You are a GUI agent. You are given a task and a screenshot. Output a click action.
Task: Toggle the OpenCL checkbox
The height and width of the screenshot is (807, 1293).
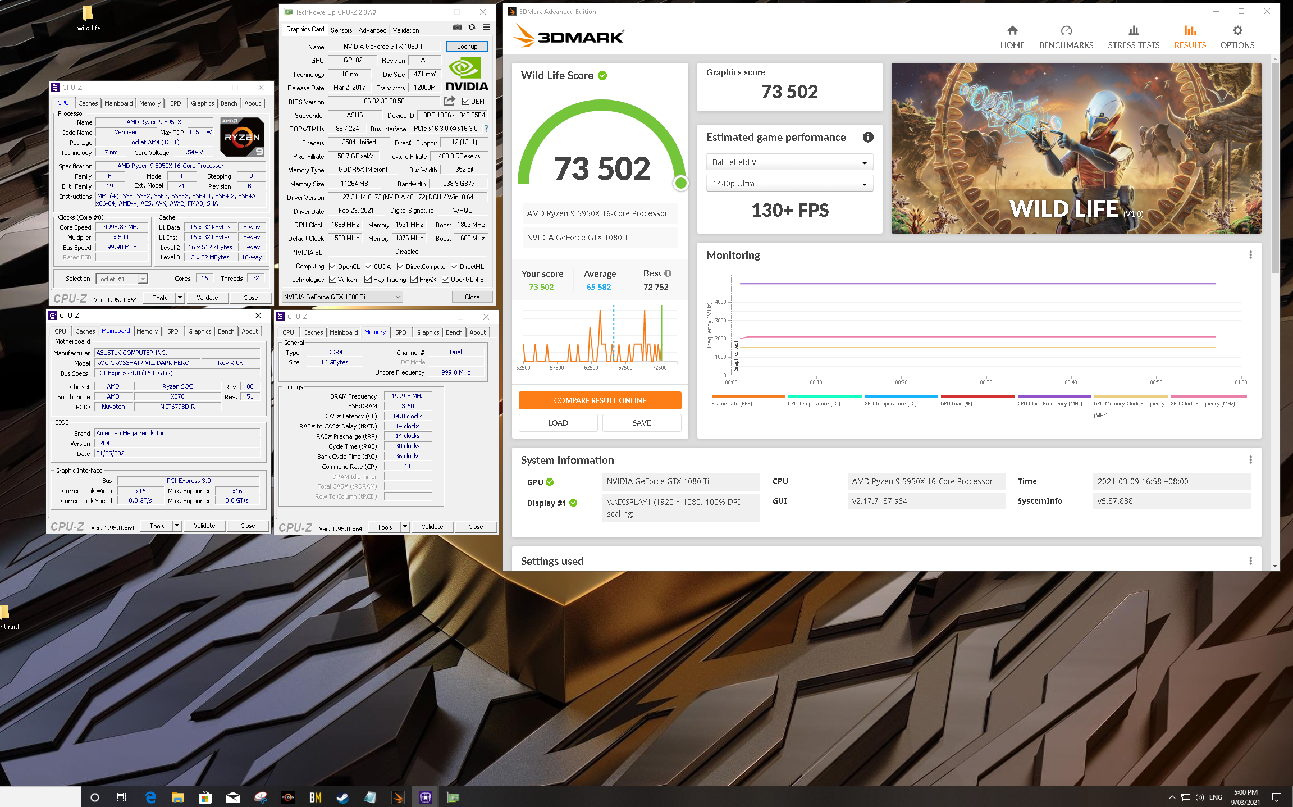coord(332,267)
